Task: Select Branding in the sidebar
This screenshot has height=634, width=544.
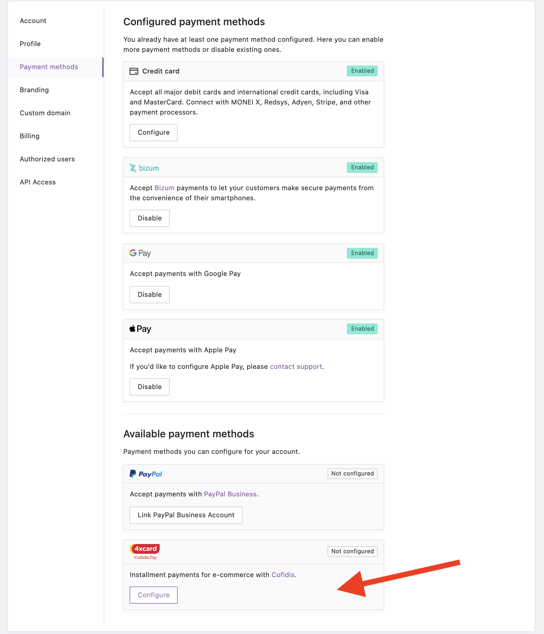Action: (34, 90)
